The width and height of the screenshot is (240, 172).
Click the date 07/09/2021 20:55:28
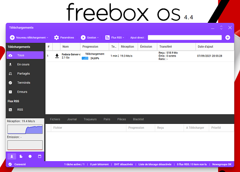pyautogui.click(x=210, y=56)
